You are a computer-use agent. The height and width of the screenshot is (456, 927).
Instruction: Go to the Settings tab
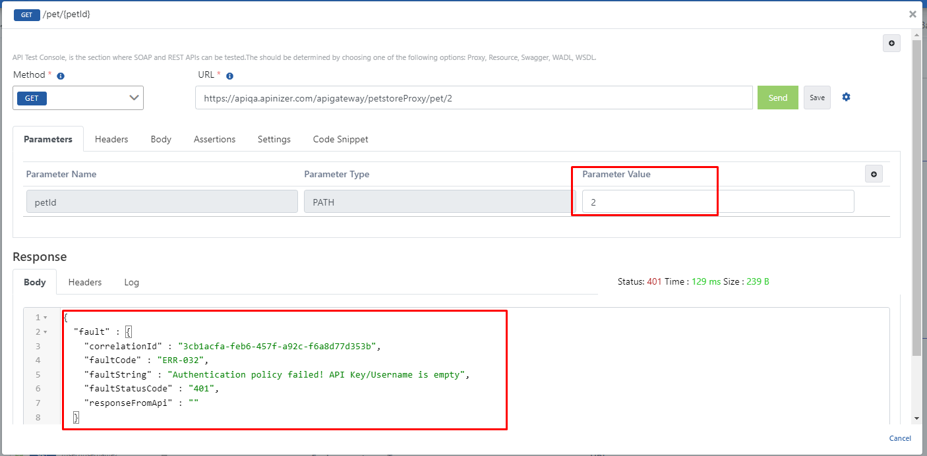tap(274, 139)
